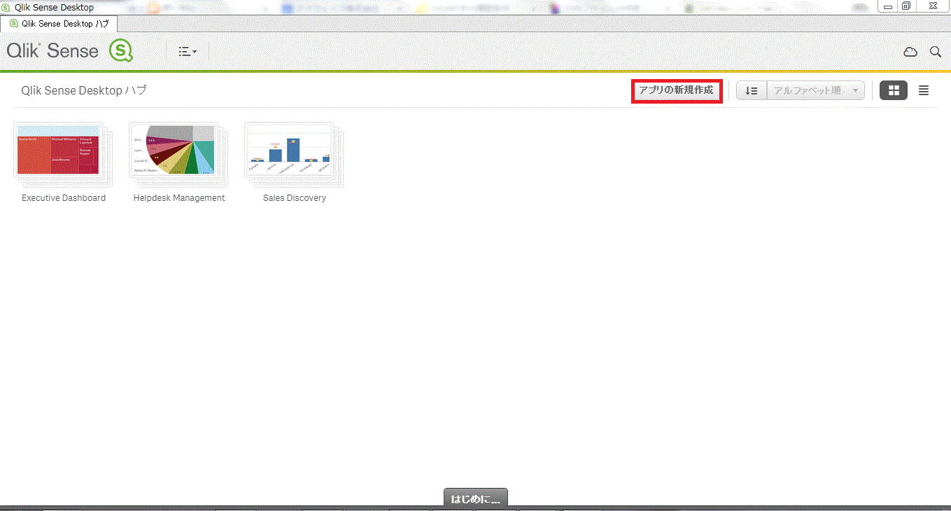Click the アプリの新規作成 button
The width and height of the screenshot is (951, 511).
pos(676,90)
